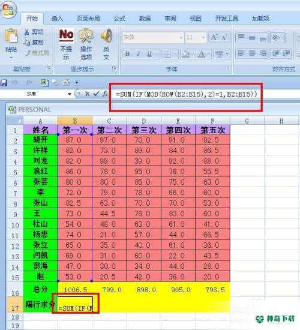Click the formula bar cancel X icon

(87, 94)
